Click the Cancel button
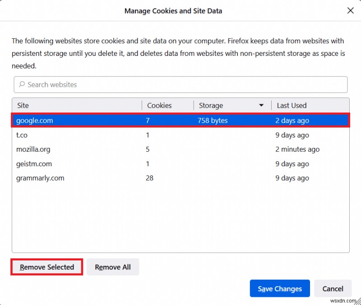Viewport: 361px width, 305px height. pos(333,288)
